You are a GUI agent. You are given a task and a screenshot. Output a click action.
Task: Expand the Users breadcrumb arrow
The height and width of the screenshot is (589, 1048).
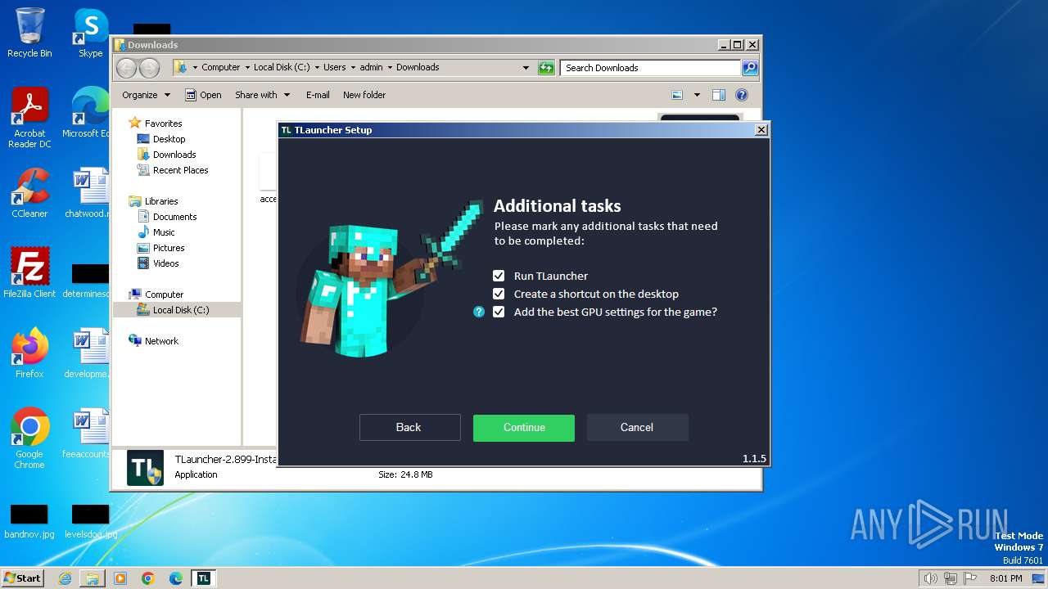pyautogui.click(x=352, y=68)
